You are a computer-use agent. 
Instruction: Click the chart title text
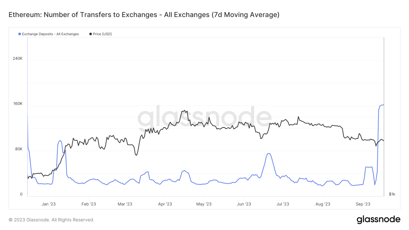coord(144,15)
